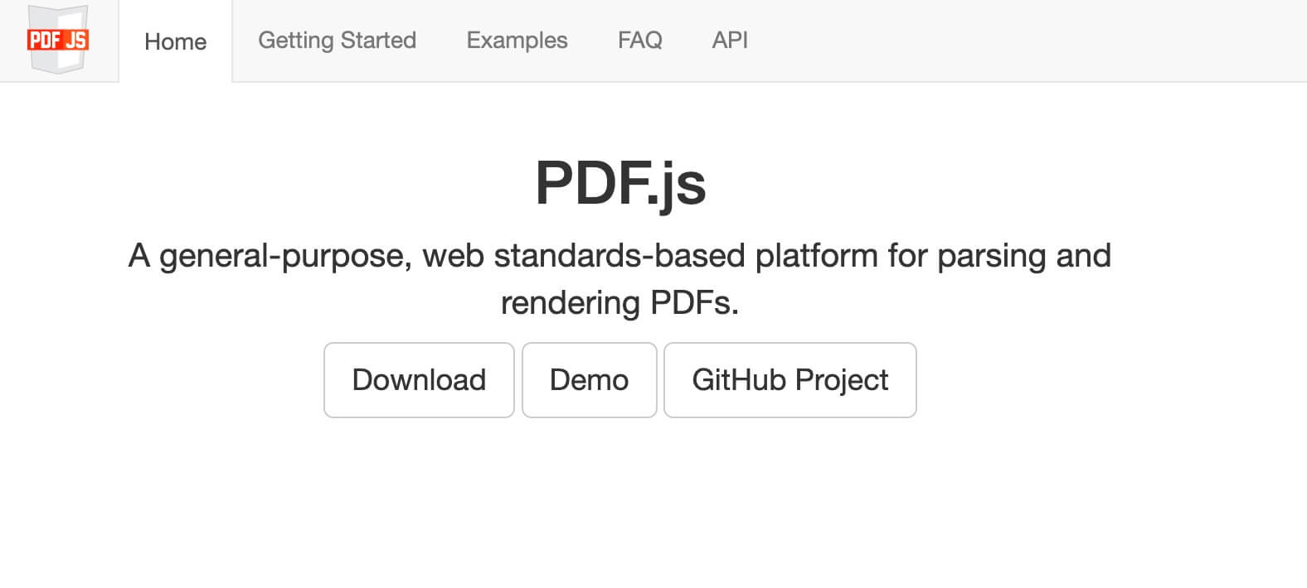Select the Home tab

(x=175, y=41)
